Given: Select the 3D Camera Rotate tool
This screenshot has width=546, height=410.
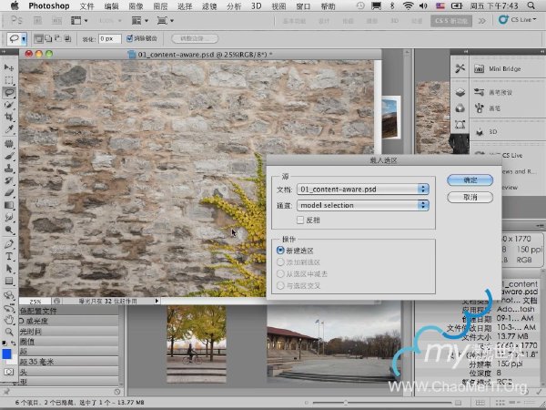Looking at the screenshot, I should click(9, 308).
